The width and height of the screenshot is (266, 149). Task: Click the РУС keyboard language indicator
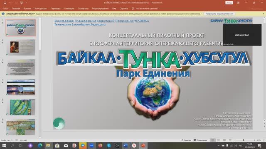241,146
